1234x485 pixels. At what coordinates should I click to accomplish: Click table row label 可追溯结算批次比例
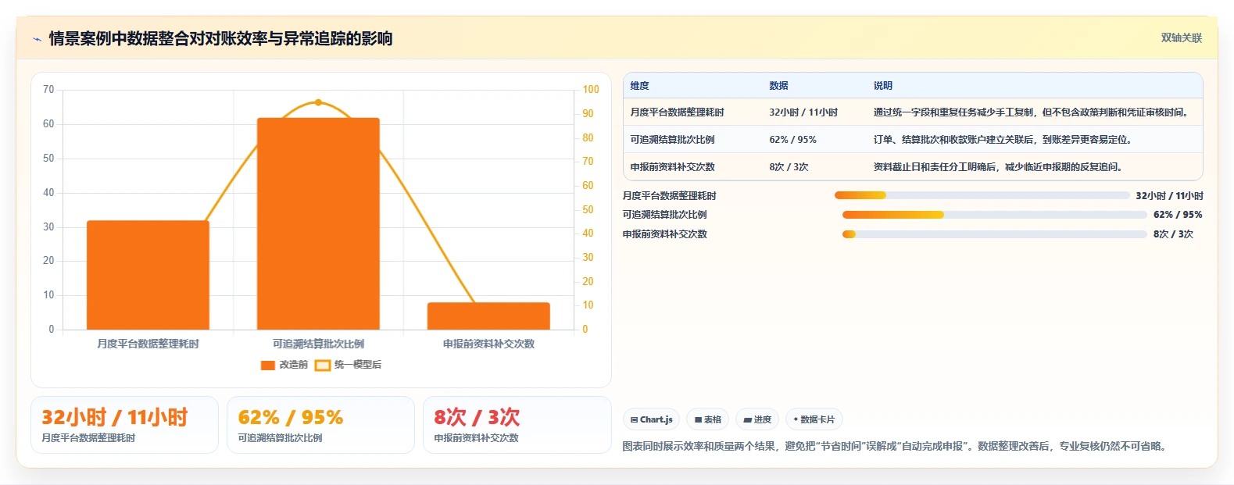pos(672,140)
